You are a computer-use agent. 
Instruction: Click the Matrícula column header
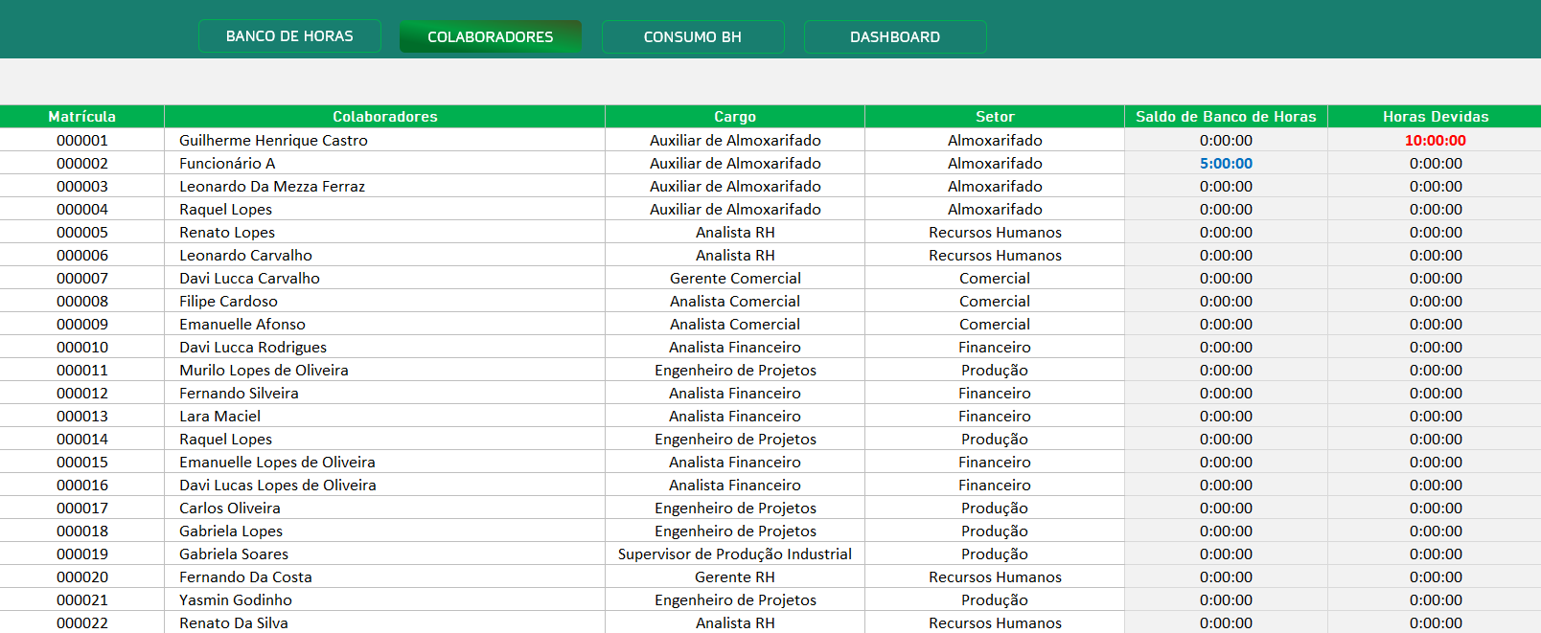pos(81,117)
